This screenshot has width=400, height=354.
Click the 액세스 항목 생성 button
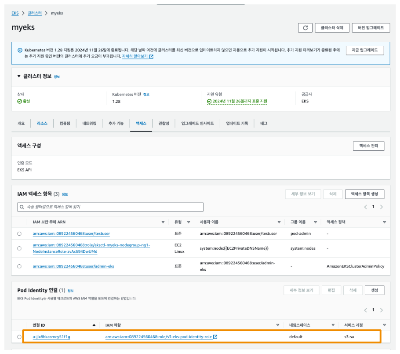(364, 194)
